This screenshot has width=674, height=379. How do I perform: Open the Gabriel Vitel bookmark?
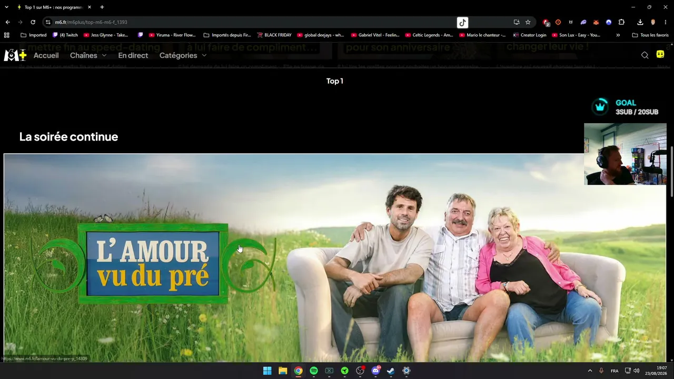click(x=375, y=35)
